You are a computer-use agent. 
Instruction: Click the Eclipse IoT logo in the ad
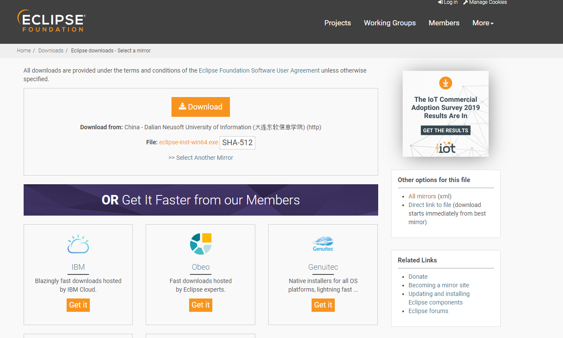coord(446,147)
